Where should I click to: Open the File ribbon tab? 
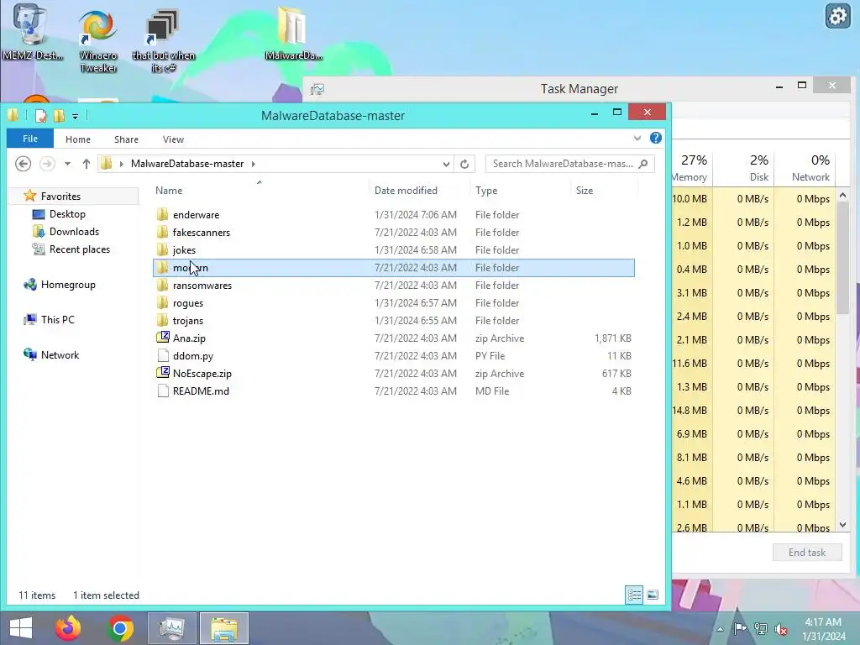30,139
